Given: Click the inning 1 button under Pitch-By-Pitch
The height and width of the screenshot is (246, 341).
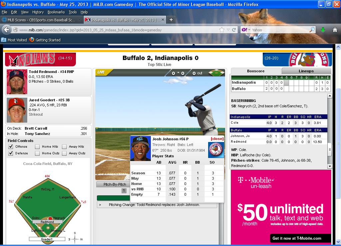Looking at the screenshot, I should tap(124, 191).
